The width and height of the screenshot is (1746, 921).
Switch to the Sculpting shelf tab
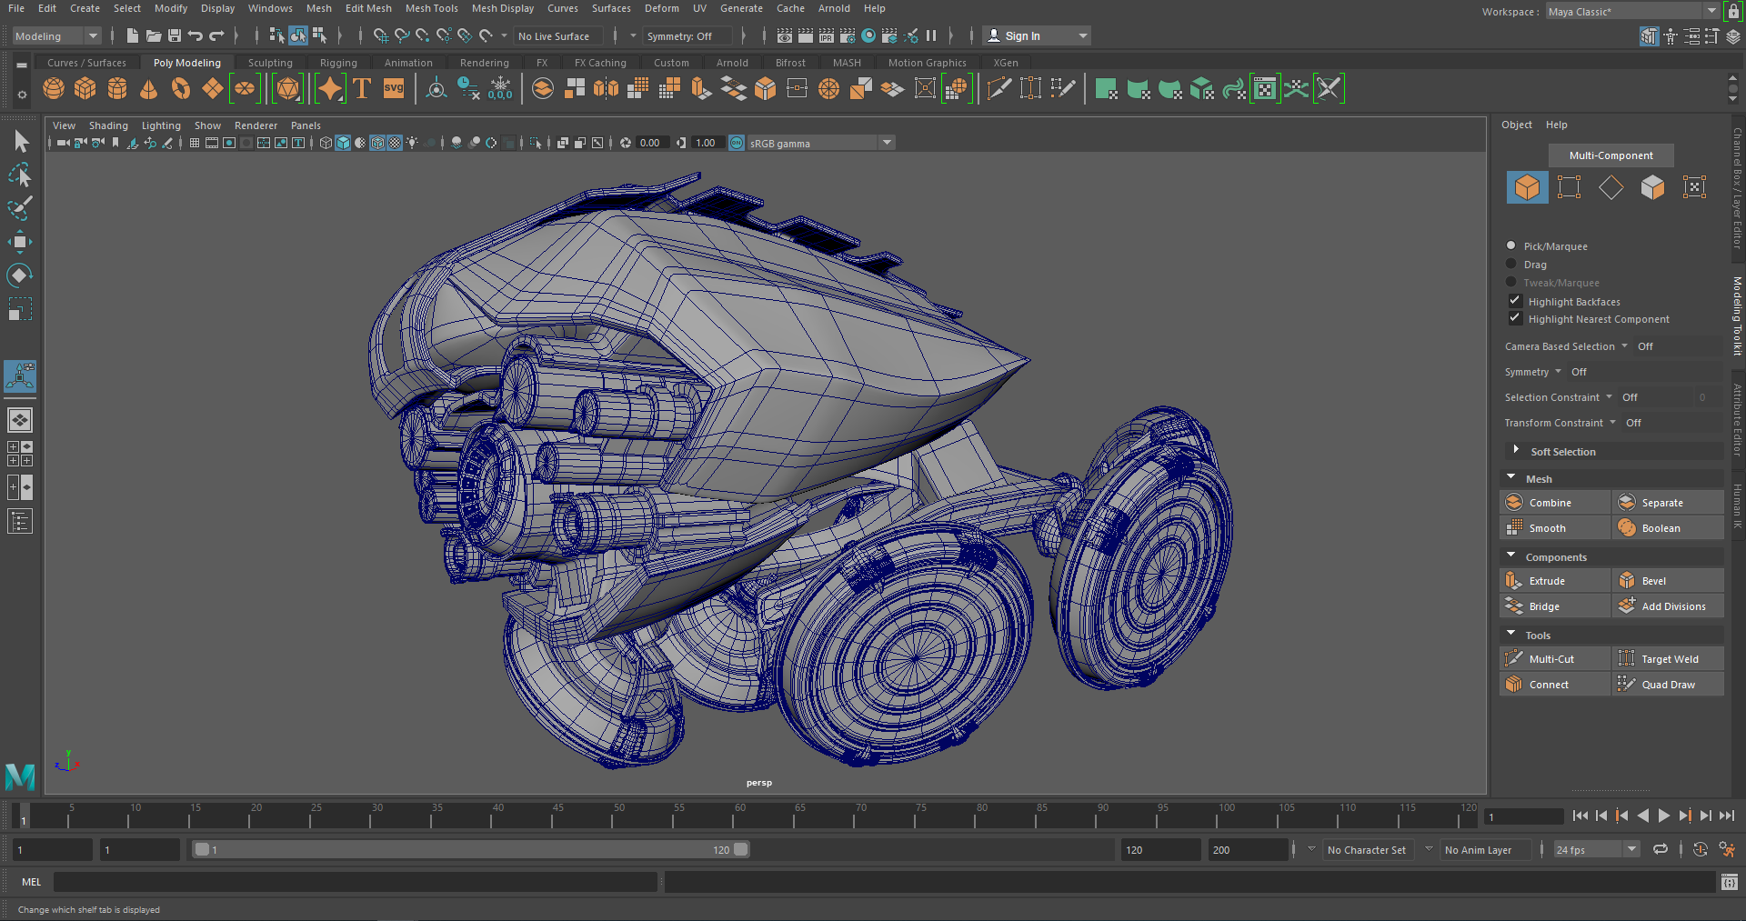click(270, 63)
